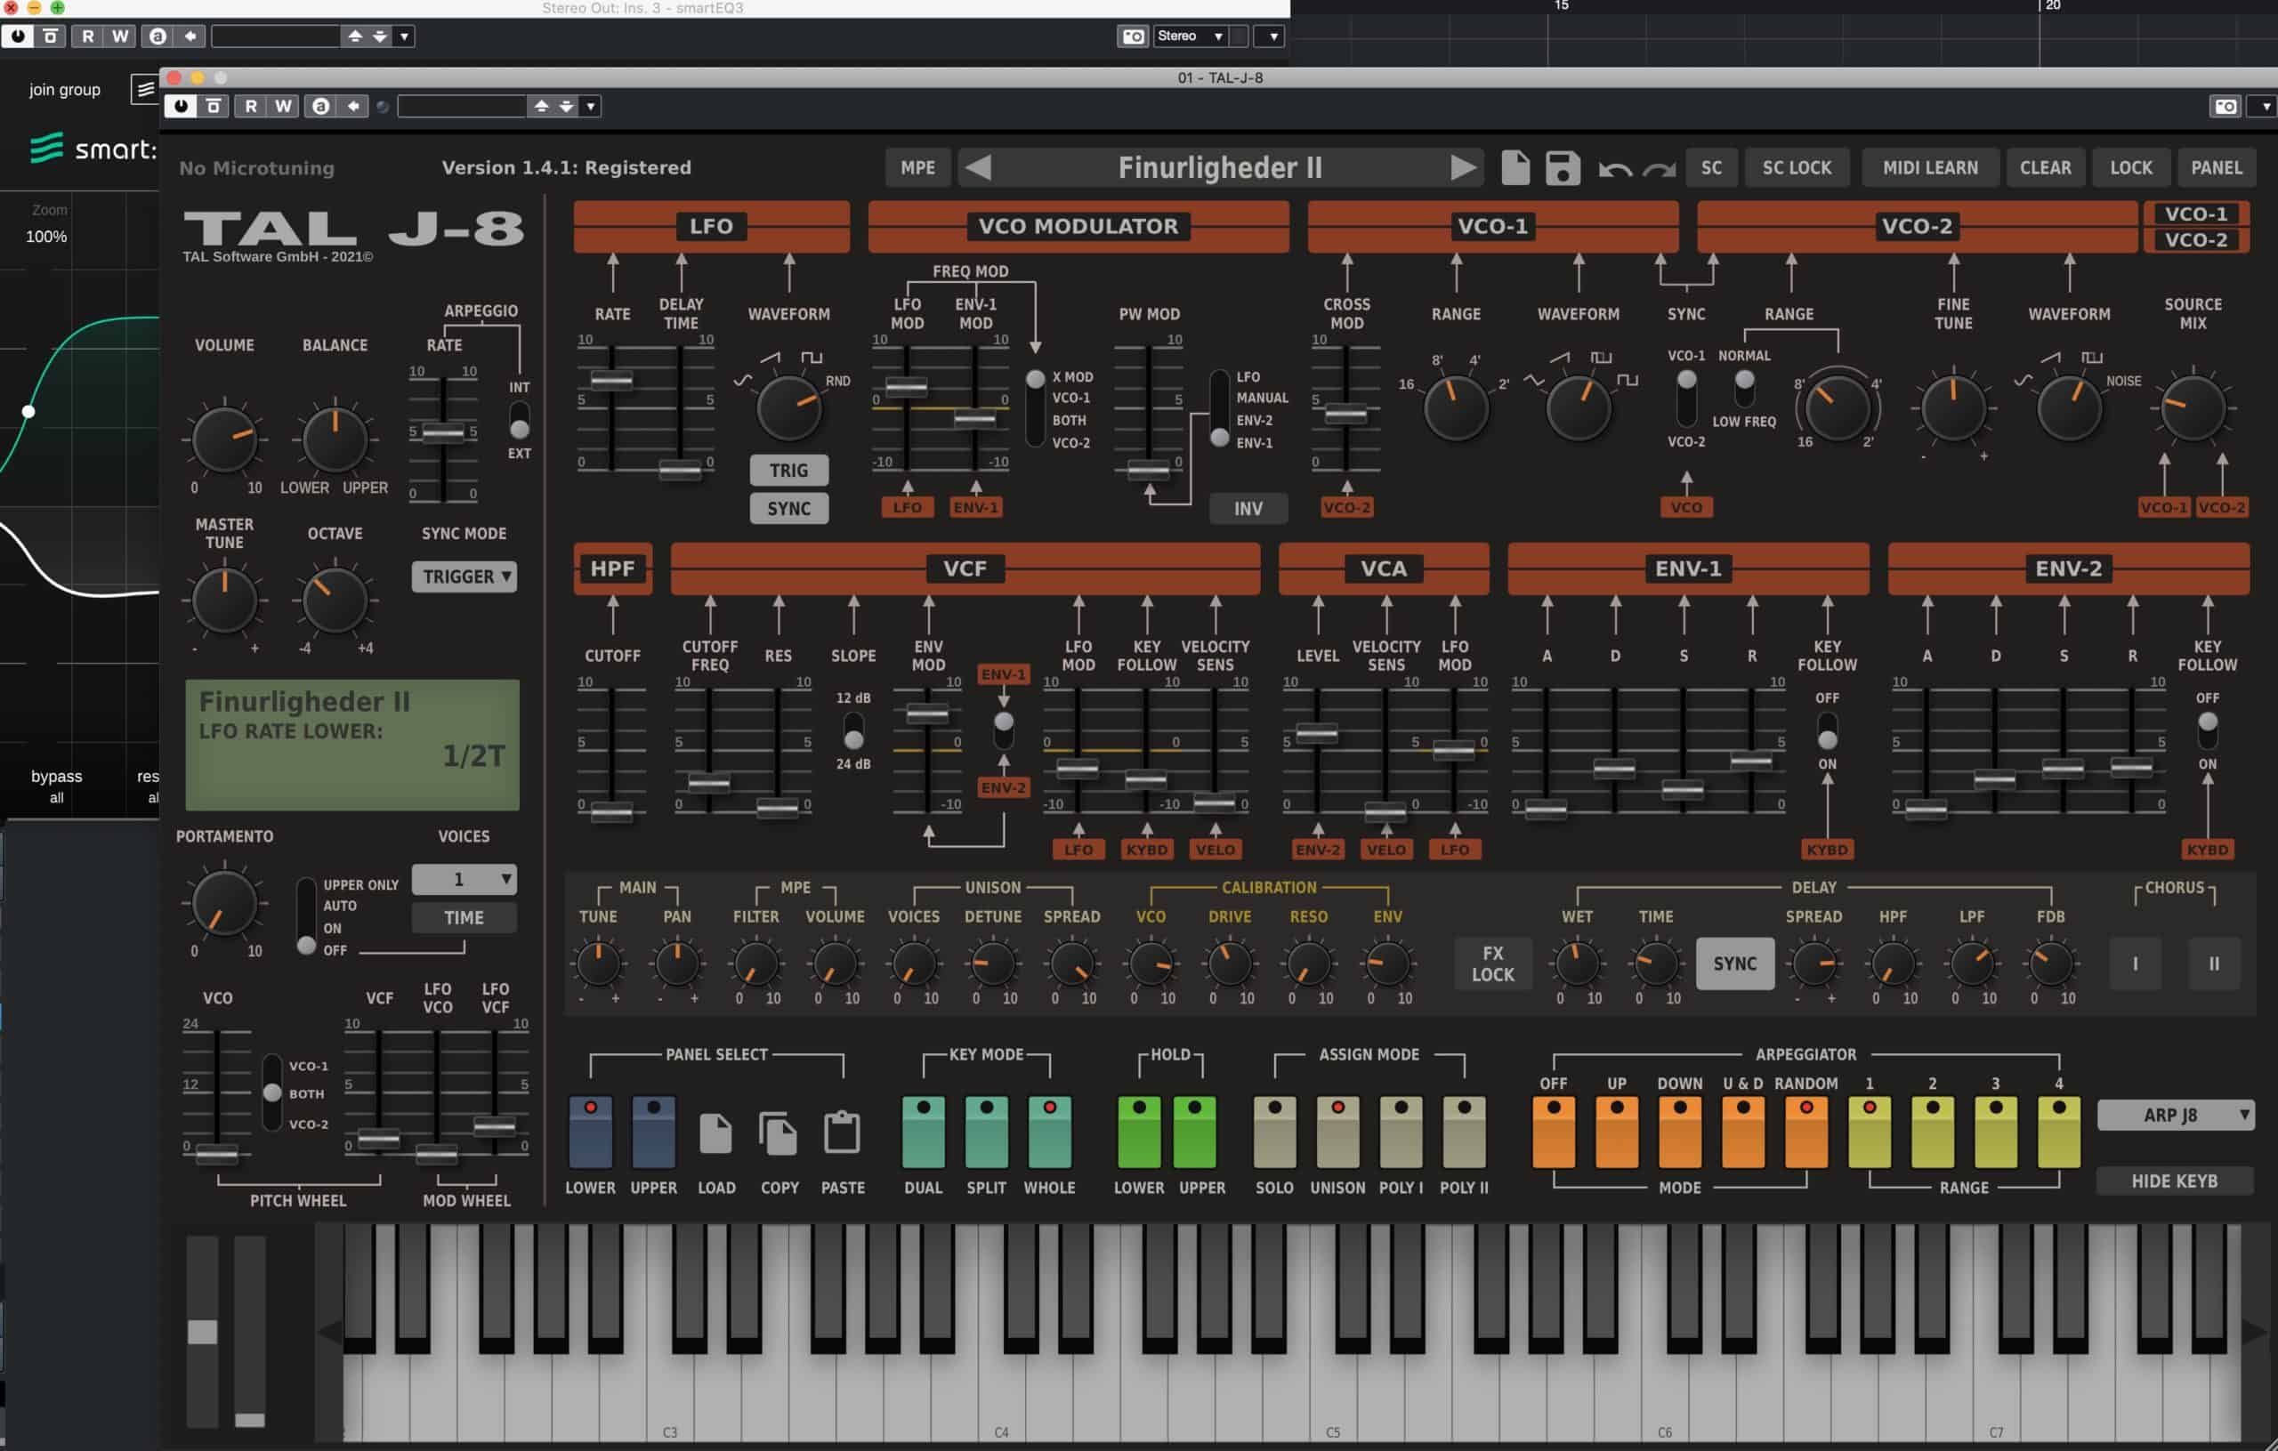Viewport: 2278px width, 1451px height.
Task: Open the VOICES count dropdown
Action: 464,879
